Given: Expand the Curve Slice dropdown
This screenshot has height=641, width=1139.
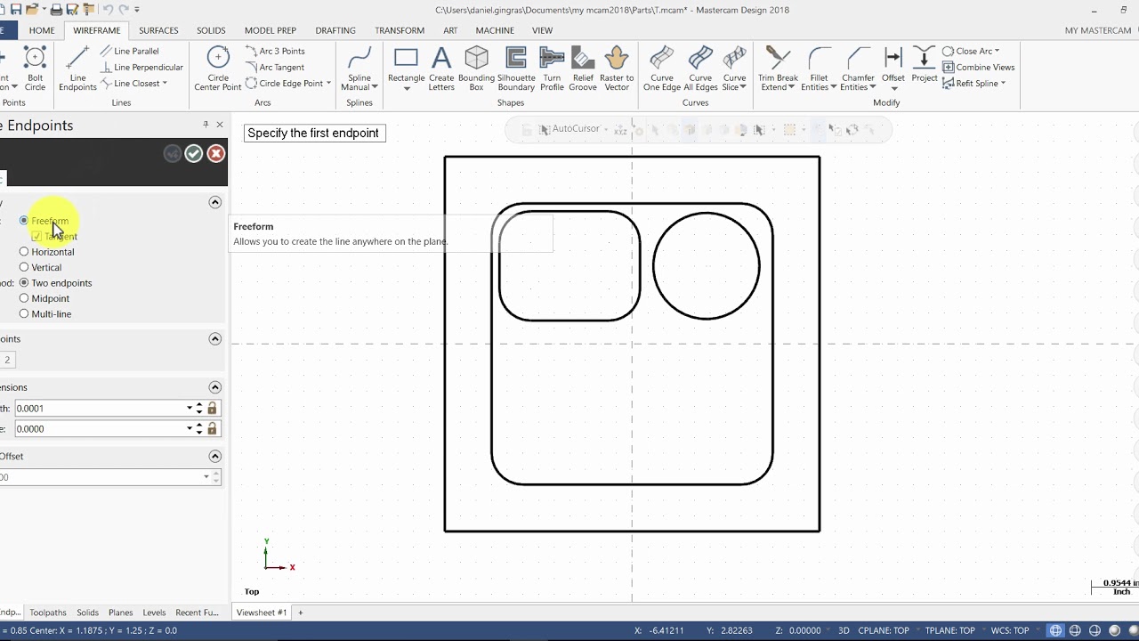Looking at the screenshot, I should [744, 87].
